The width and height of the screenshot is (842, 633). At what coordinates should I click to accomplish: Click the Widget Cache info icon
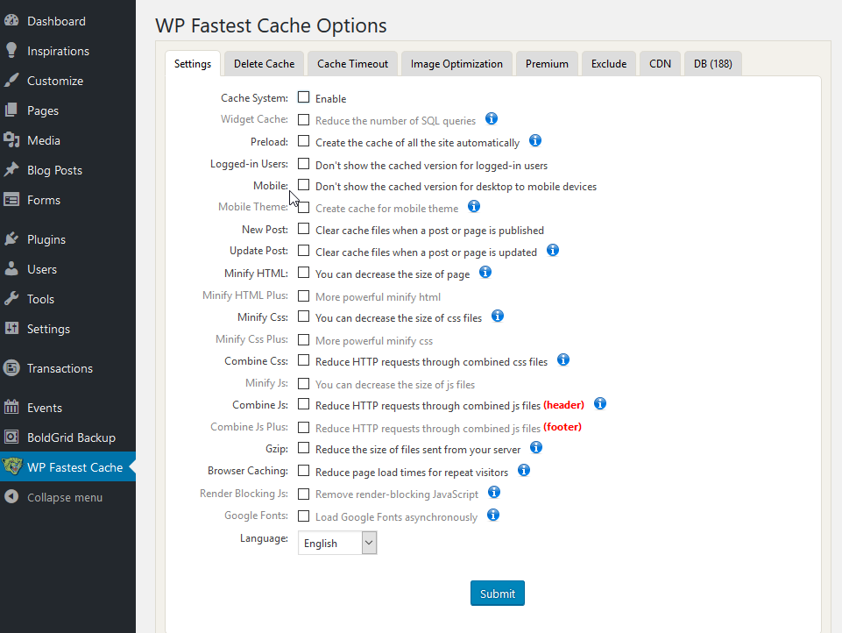tap(492, 118)
